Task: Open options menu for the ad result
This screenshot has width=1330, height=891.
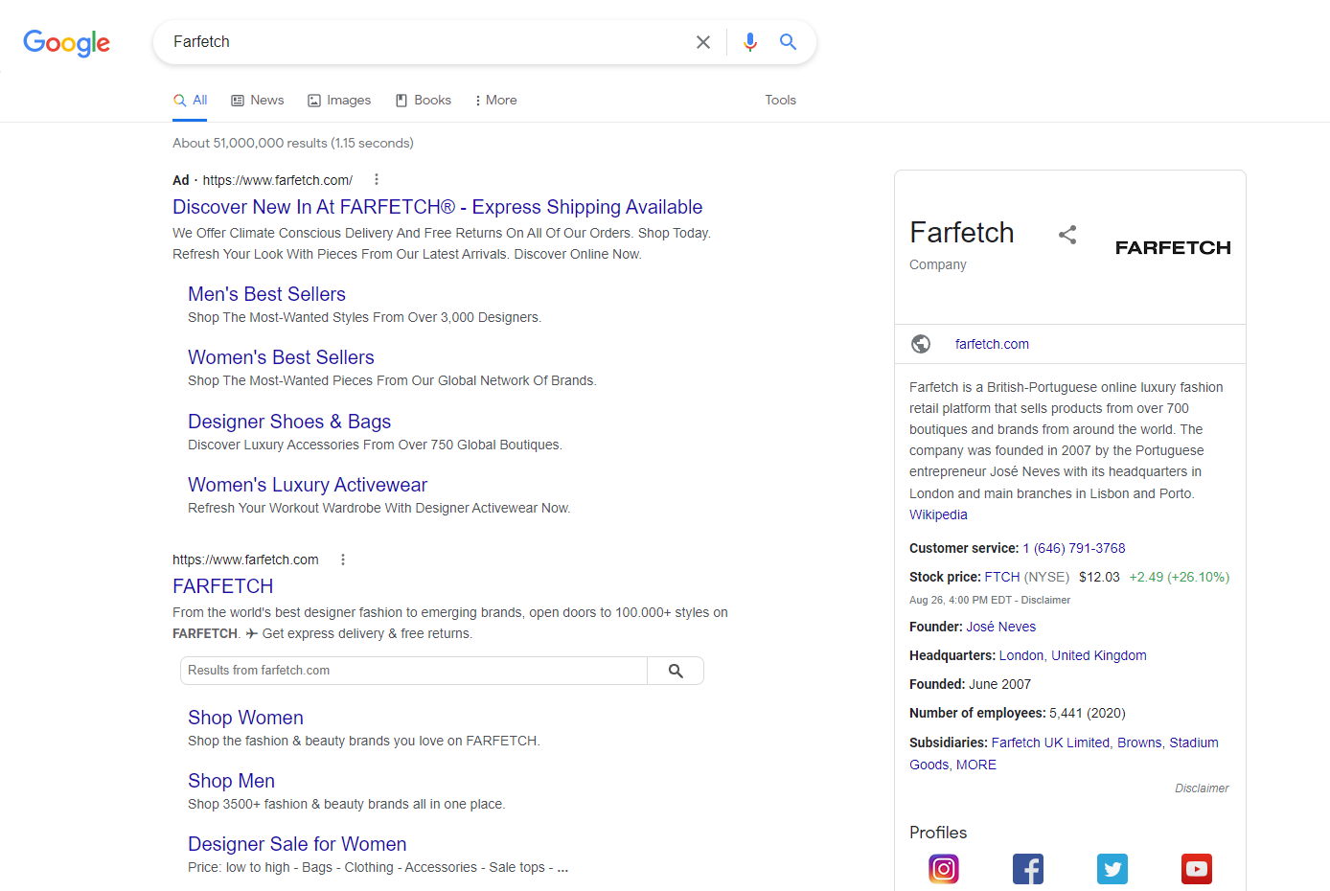Action: pyautogui.click(x=377, y=179)
